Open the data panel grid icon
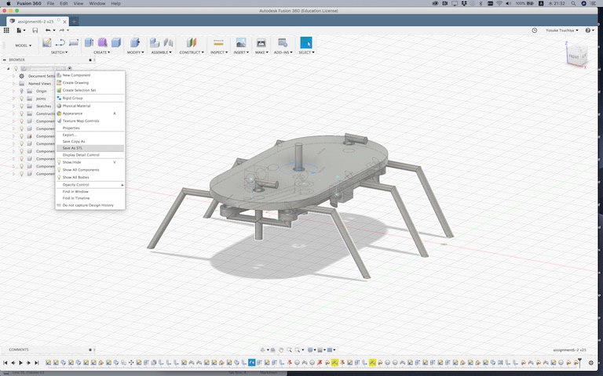 pyautogui.click(x=6, y=31)
